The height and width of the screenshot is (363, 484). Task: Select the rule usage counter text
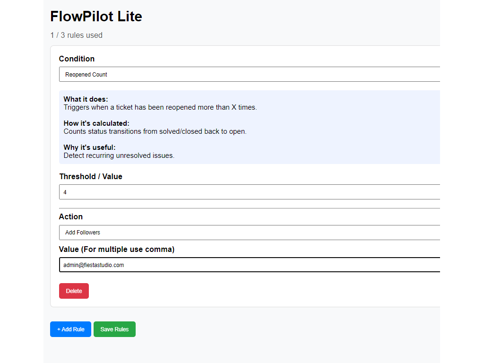(x=77, y=35)
